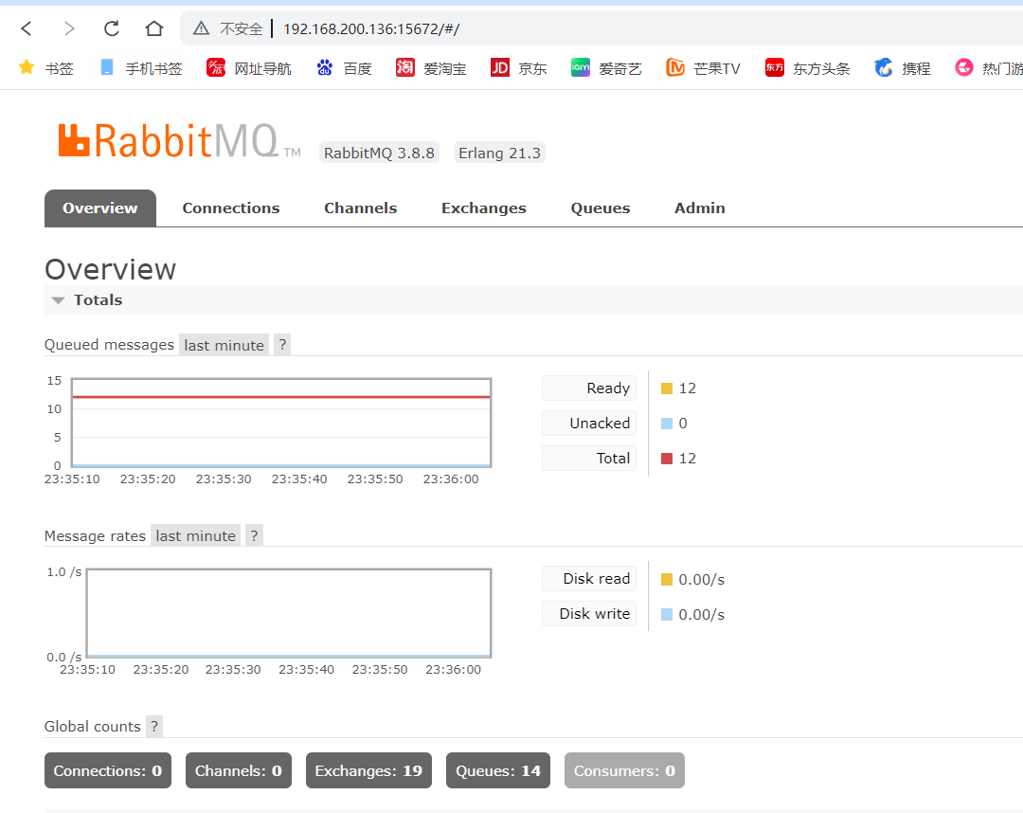Open the 百度 bookmark
Screen dimensions: 1023x813
(344, 68)
